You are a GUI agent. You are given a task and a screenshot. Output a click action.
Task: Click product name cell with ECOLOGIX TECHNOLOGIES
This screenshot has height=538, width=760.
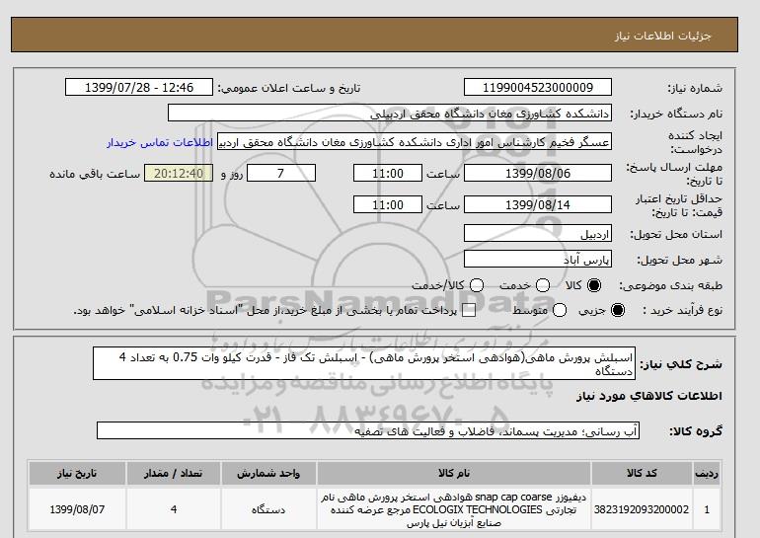454,509
